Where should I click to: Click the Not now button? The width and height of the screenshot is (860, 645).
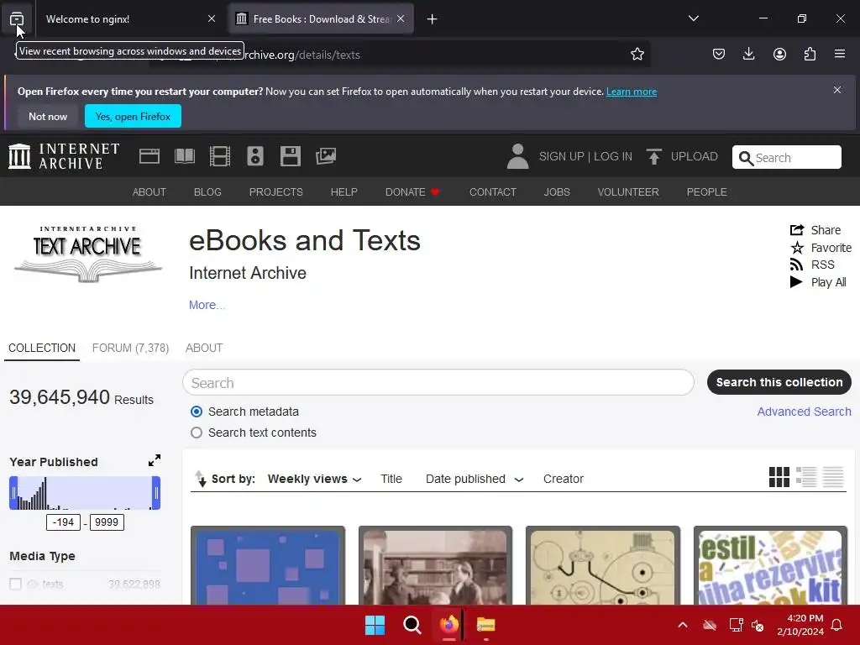48,116
